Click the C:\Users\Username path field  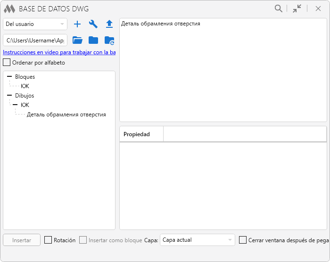[x=35, y=40]
